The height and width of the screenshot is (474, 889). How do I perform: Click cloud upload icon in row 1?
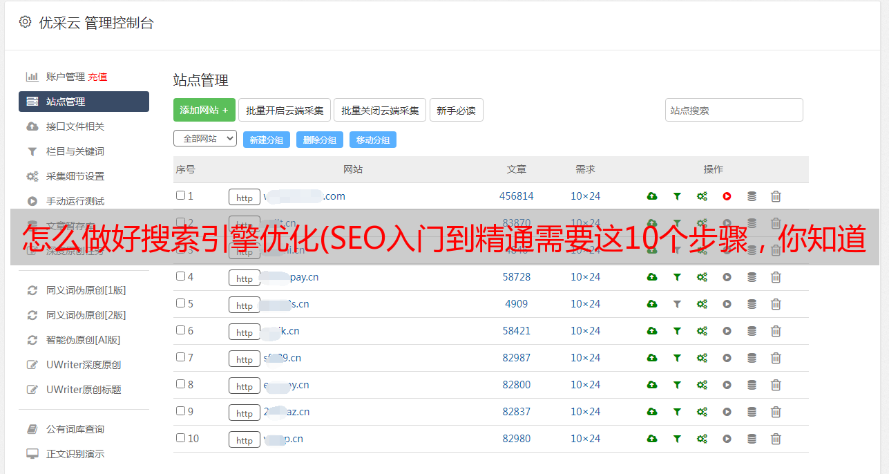pyautogui.click(x=652, y=196)
